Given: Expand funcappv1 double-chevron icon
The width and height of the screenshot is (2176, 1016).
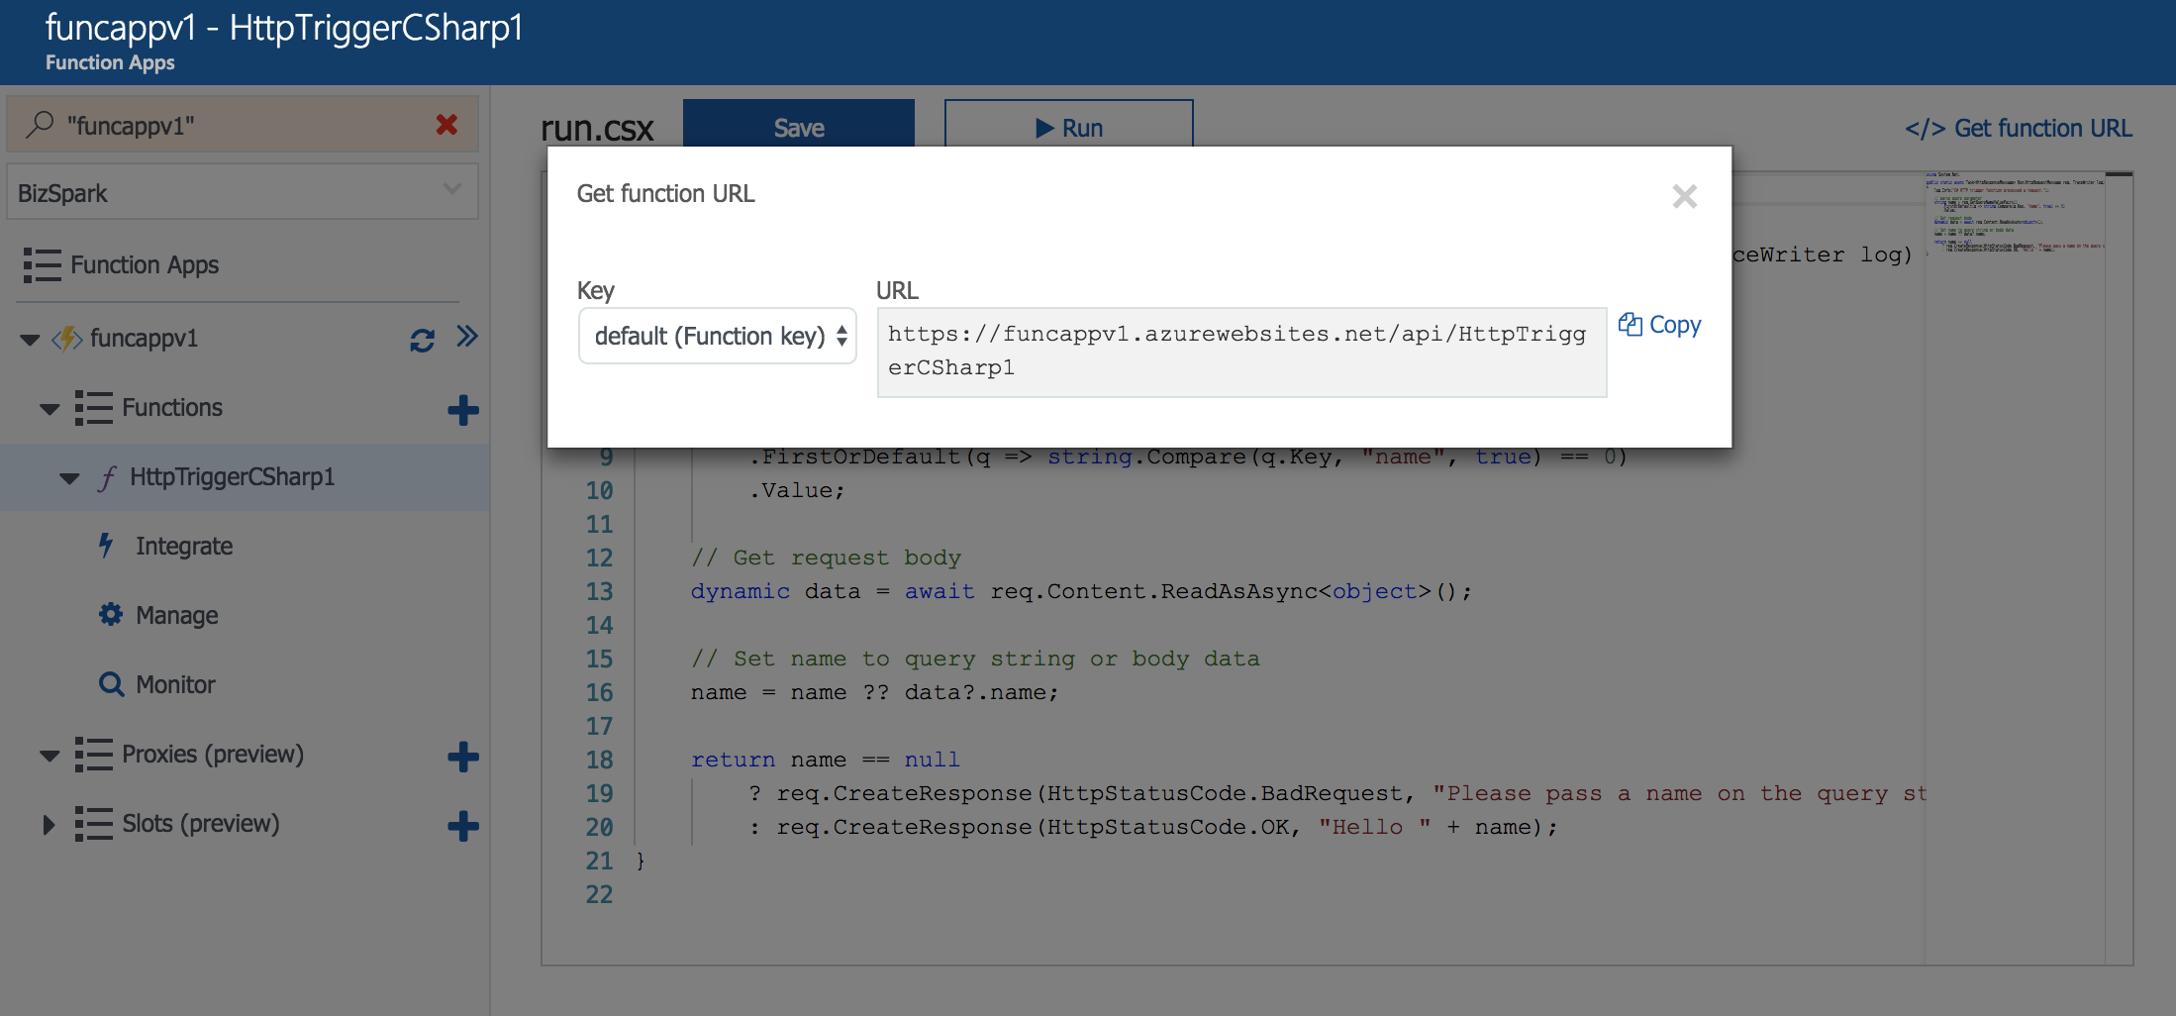Looking at the screenshot, I should [467, 337].
